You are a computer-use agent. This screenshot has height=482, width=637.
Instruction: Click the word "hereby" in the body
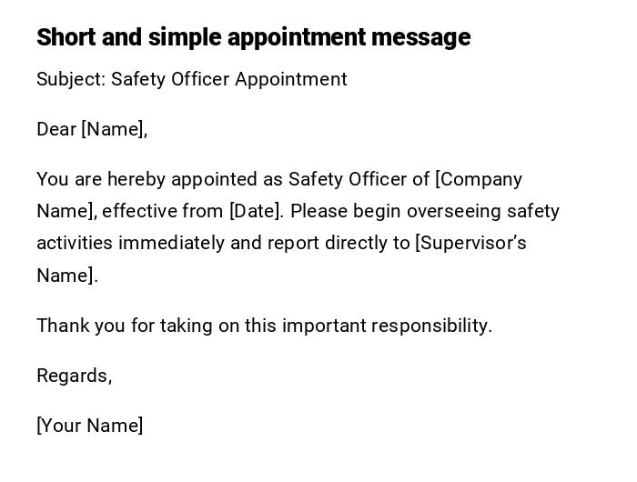[x=136, y=179]
